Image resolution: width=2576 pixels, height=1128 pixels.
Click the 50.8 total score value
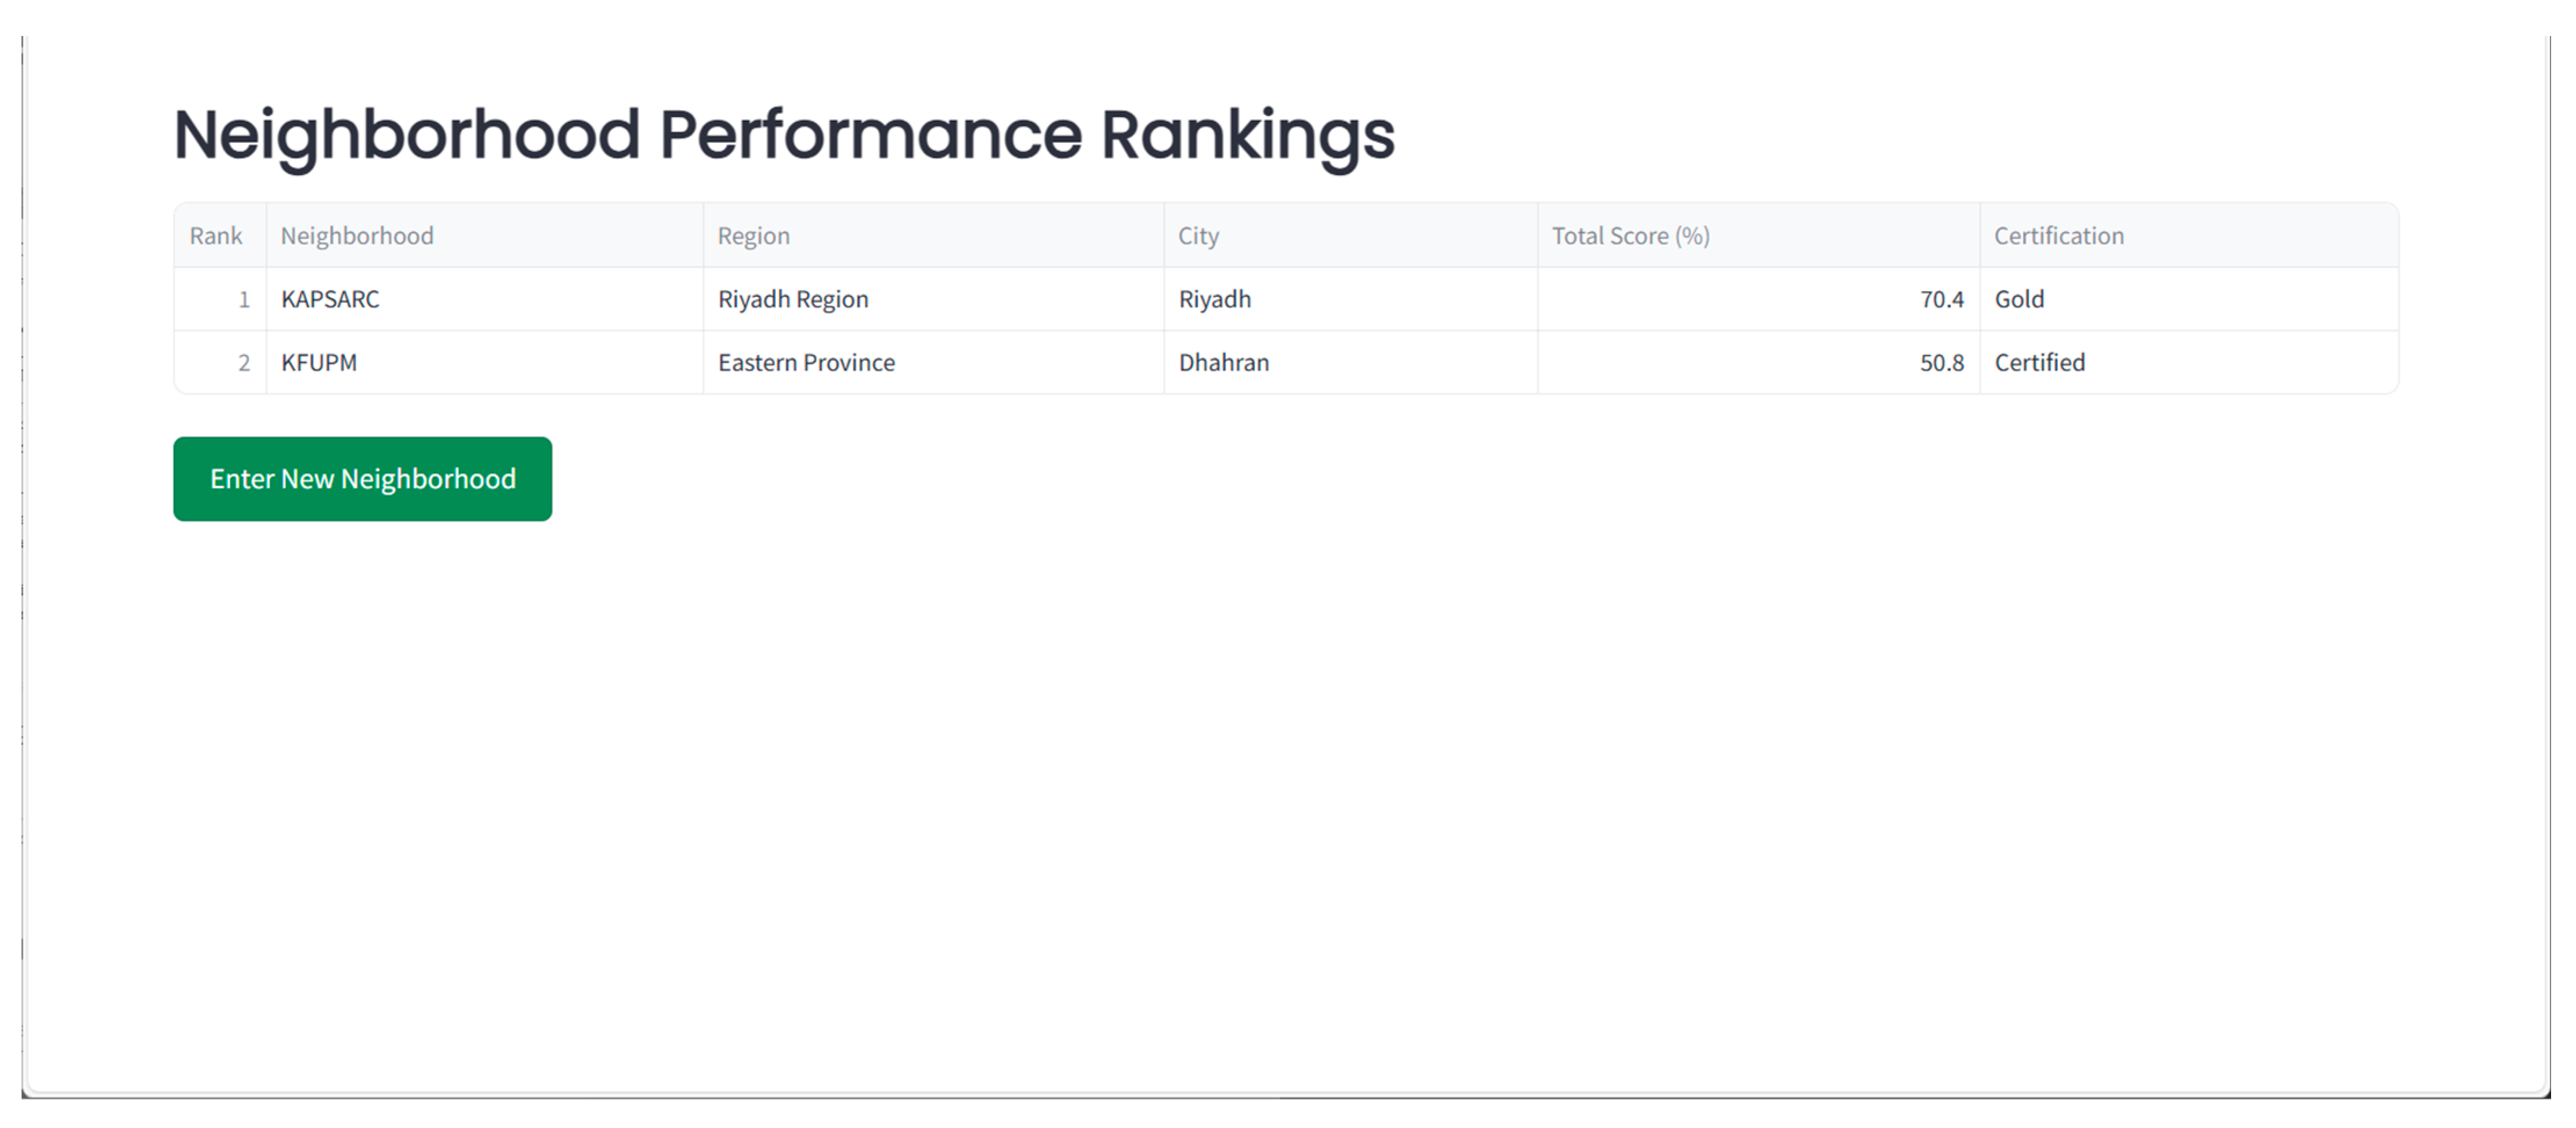click(x=1941, y=362)
